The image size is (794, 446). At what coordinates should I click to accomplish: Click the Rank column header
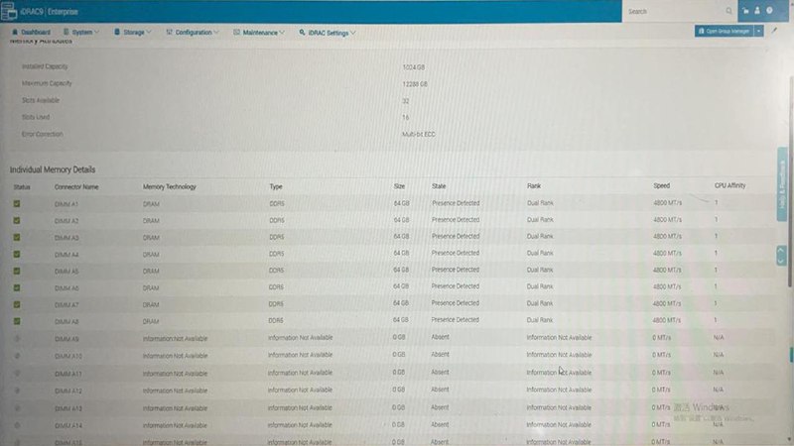534,186
